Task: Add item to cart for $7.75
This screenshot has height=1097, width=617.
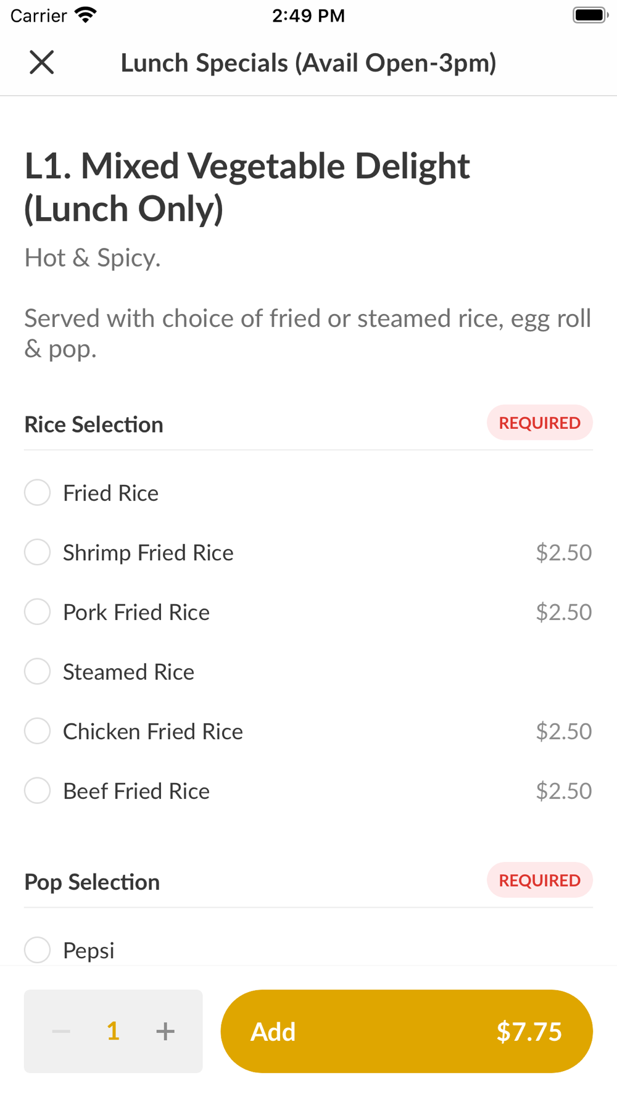Action: [407, 1031]
